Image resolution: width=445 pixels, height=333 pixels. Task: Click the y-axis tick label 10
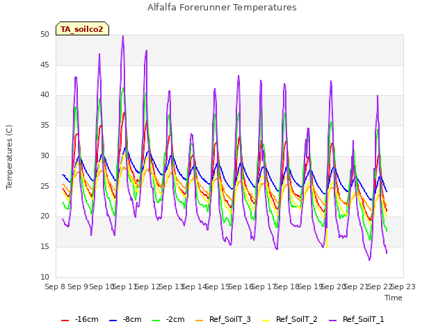(x=44, y=277)
